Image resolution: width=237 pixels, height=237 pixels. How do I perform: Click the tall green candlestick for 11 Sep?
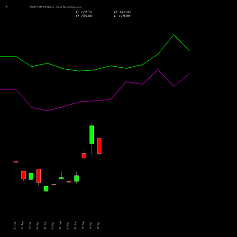[x=91, y=135]
